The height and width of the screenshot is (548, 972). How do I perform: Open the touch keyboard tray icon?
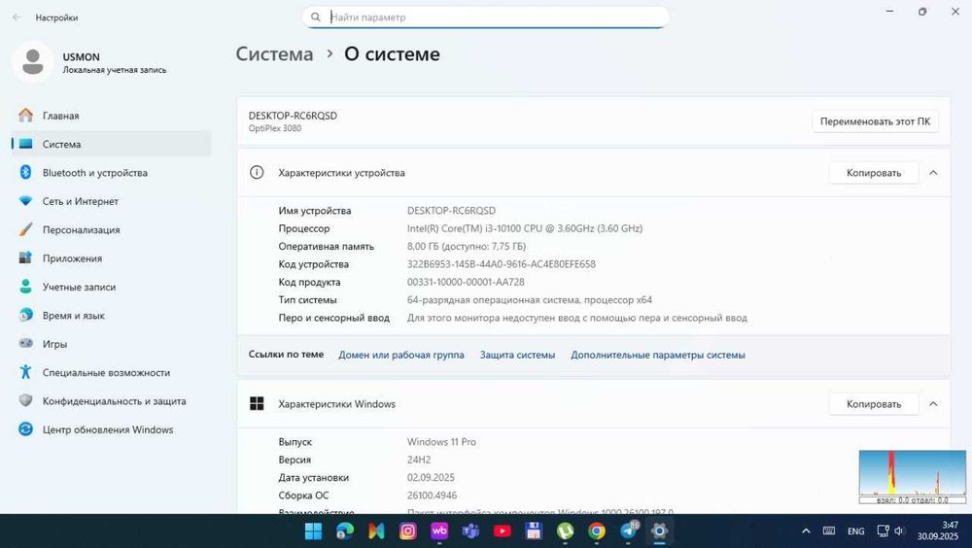(829, 531)
